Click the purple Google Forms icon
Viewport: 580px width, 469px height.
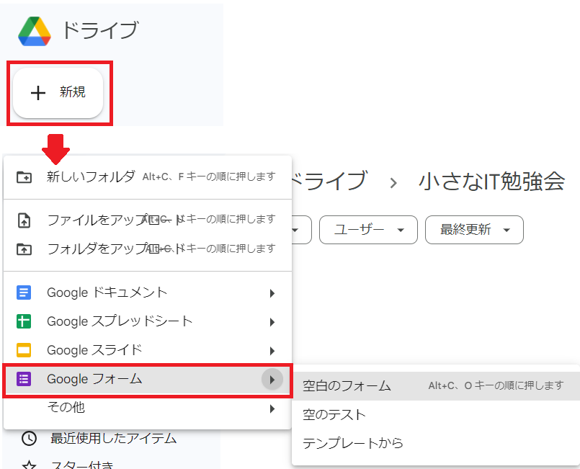(x=24, y=379)
